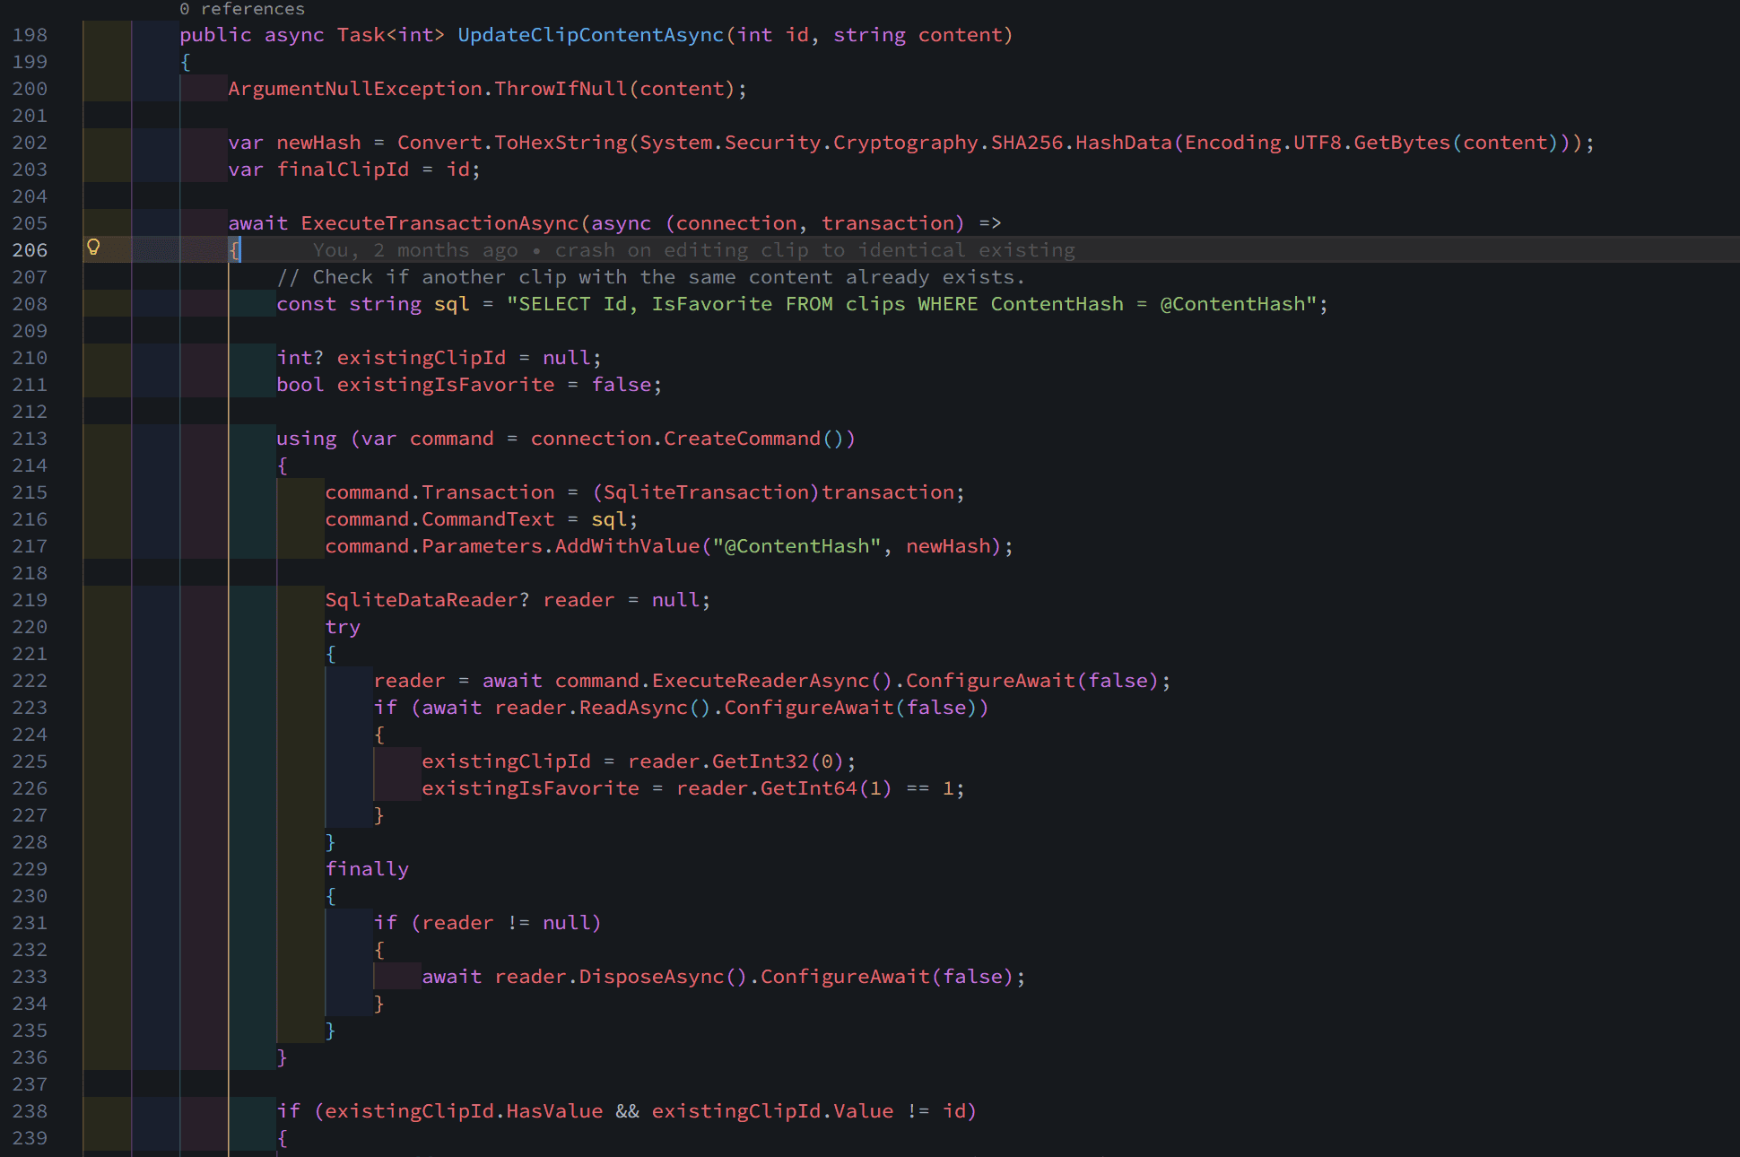Click the UpdateClipContentAsync method name
The image size is (1740, 1157).
[590, 35]
